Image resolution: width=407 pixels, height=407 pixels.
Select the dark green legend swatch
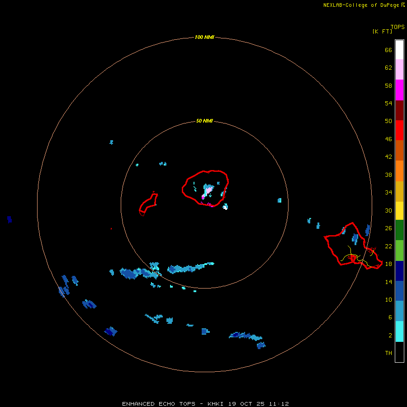[x=399, y=230]
